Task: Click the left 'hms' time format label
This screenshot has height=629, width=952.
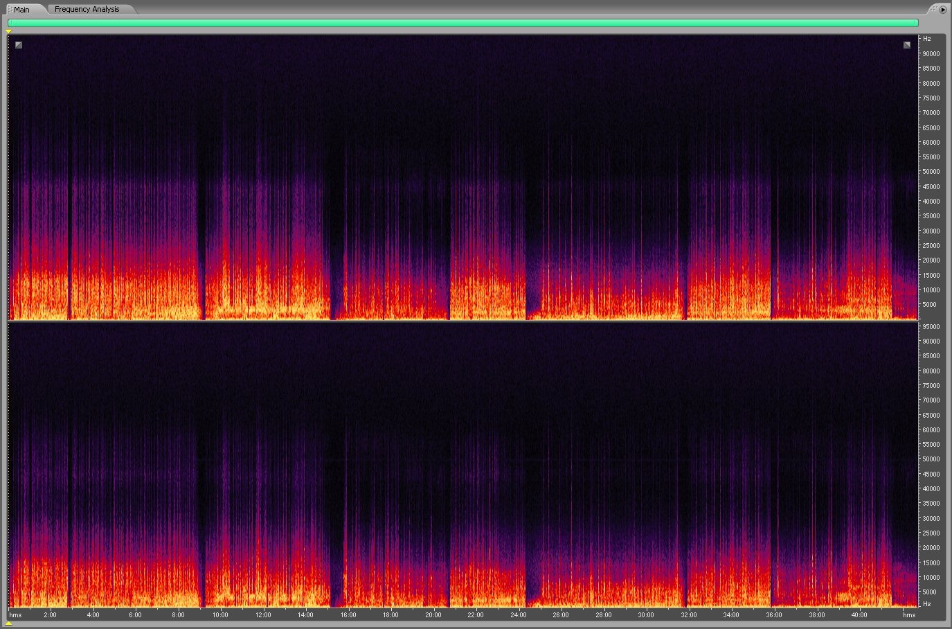Action: pos(15,614)
